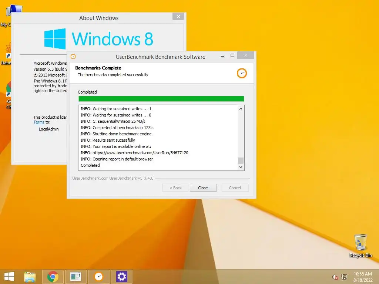
Task: Click the Cancel button in UserBenchmark dialog
Action: (235, 187)
